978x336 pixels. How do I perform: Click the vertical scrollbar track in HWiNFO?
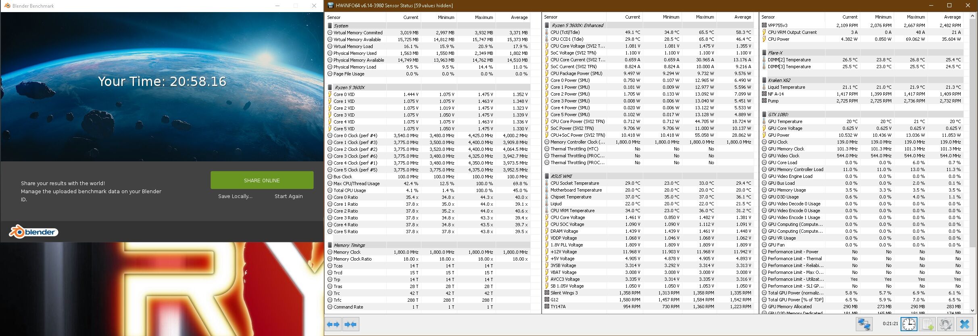972,163
